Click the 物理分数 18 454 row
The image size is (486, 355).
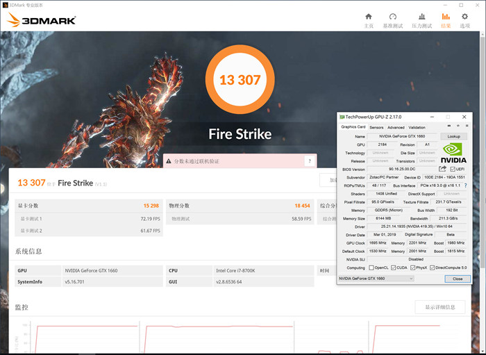tap(240, 206)
